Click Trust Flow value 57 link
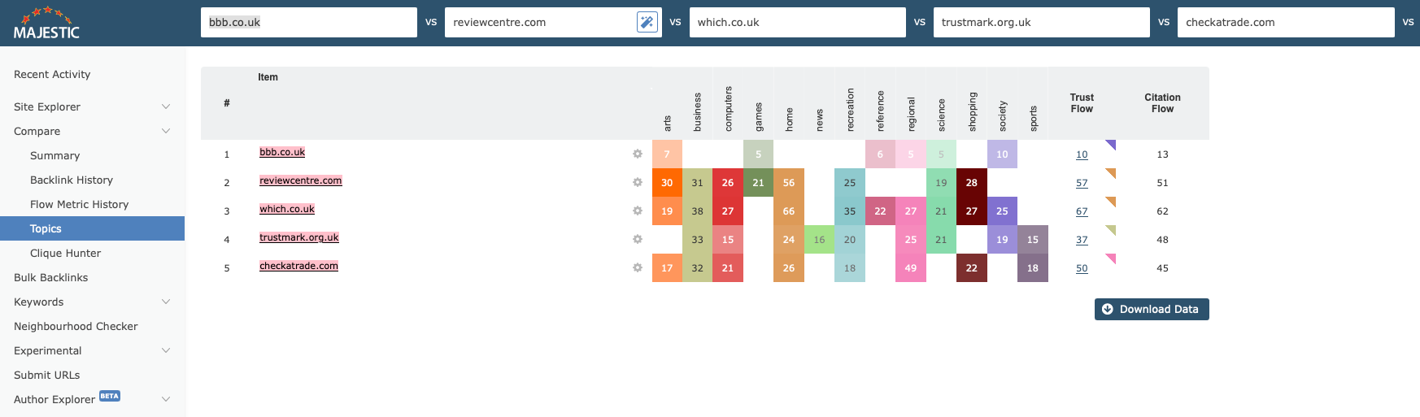Viewport: 1420px width, 417px height. (1082, 183)
